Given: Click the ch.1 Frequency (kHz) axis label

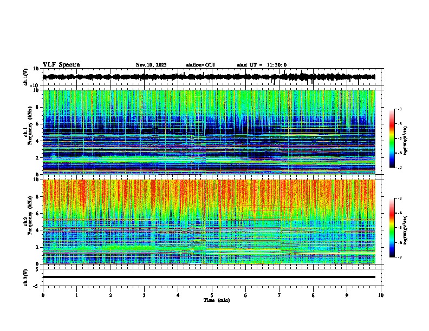Looking at the screenshot, I should pyautogui.click(x=28, y=127).
